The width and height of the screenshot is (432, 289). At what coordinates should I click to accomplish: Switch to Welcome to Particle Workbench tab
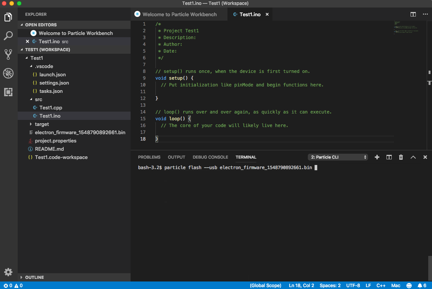pyautogui.click(x=179, y=14)
